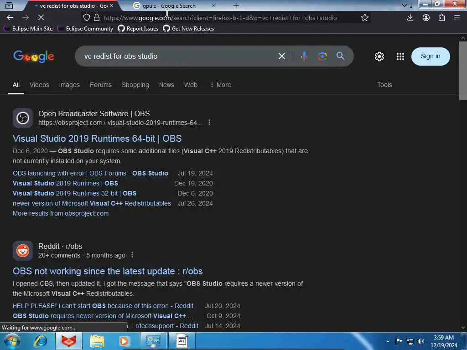Click the padlock site info icon
467x350 pixels.
point(97,18)
